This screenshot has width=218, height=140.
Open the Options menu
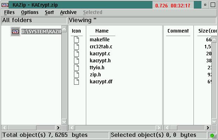(x=29, y=12)
